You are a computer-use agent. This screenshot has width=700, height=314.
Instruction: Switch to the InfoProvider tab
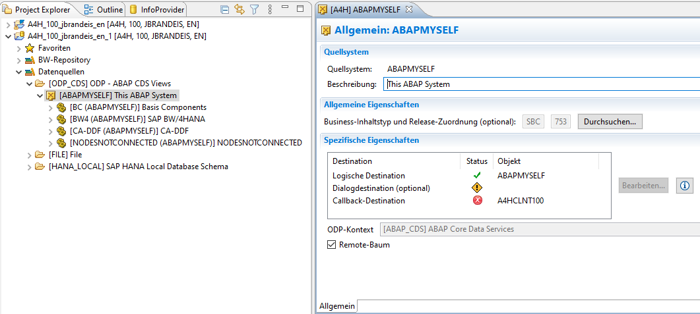click(156, 9)
